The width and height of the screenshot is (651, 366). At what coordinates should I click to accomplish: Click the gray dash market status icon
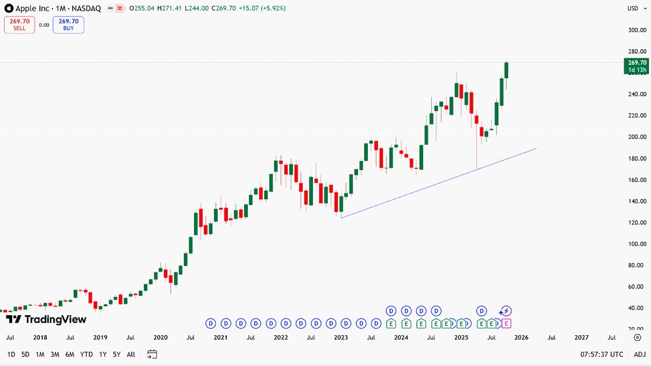click(x=109, y=9)
